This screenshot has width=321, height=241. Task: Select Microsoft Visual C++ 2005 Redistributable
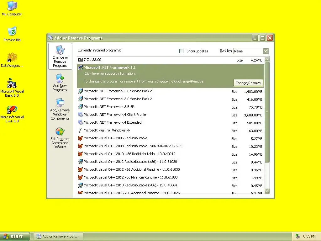(171, 138)
